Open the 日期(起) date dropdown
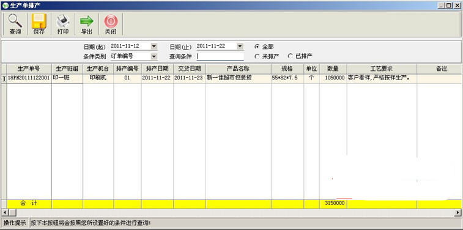This screenshot has width=463, height=230. [x=154, y=46]
